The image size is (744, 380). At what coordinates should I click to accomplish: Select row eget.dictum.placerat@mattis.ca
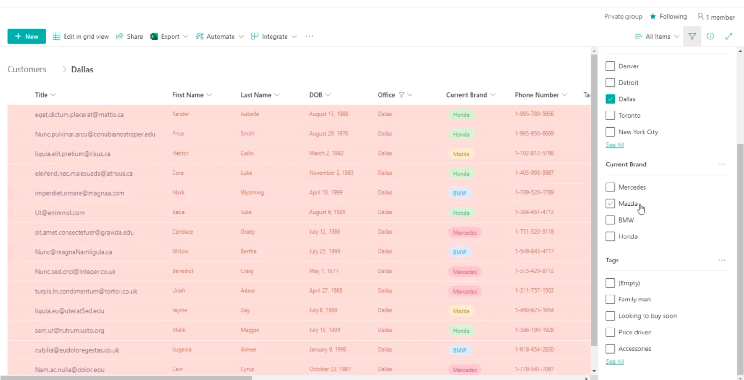pyautogui.click(x=299, y=114)
